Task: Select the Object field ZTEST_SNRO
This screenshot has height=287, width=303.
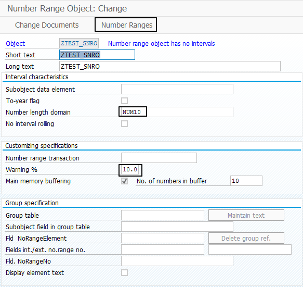Action: [79, 43]
